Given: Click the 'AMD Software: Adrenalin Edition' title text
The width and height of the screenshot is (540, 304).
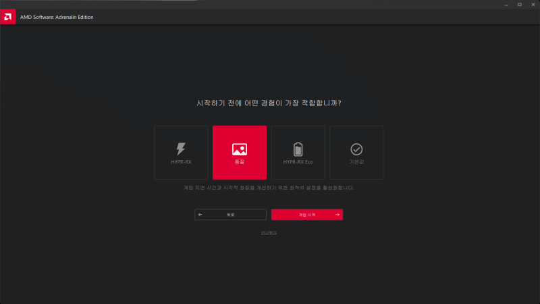Looking at the screenshot, I should pyautogui.click(x=57, y=17).
